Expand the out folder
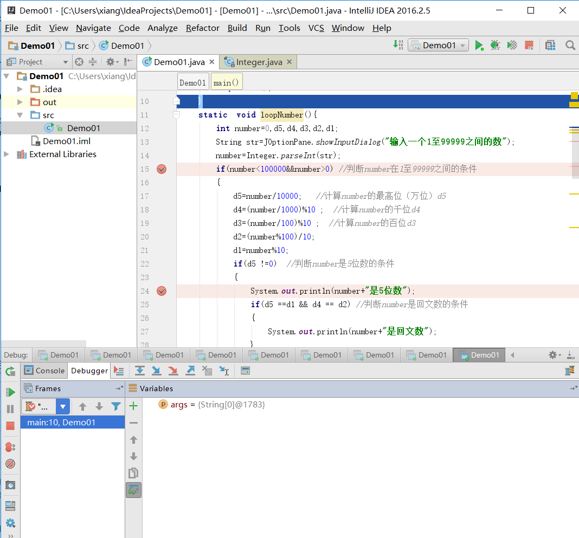Screen dimensions: 579x538 [20, 102]
